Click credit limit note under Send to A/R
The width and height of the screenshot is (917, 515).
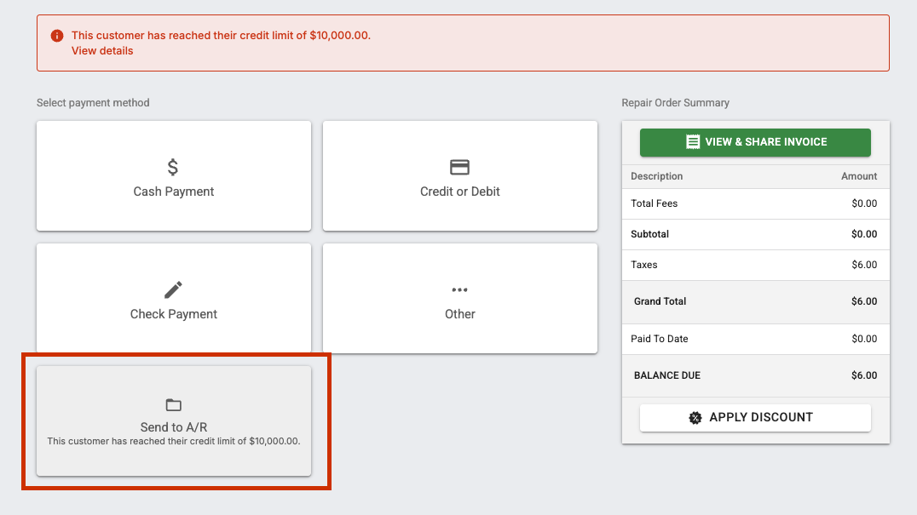[x=174, y=442]
